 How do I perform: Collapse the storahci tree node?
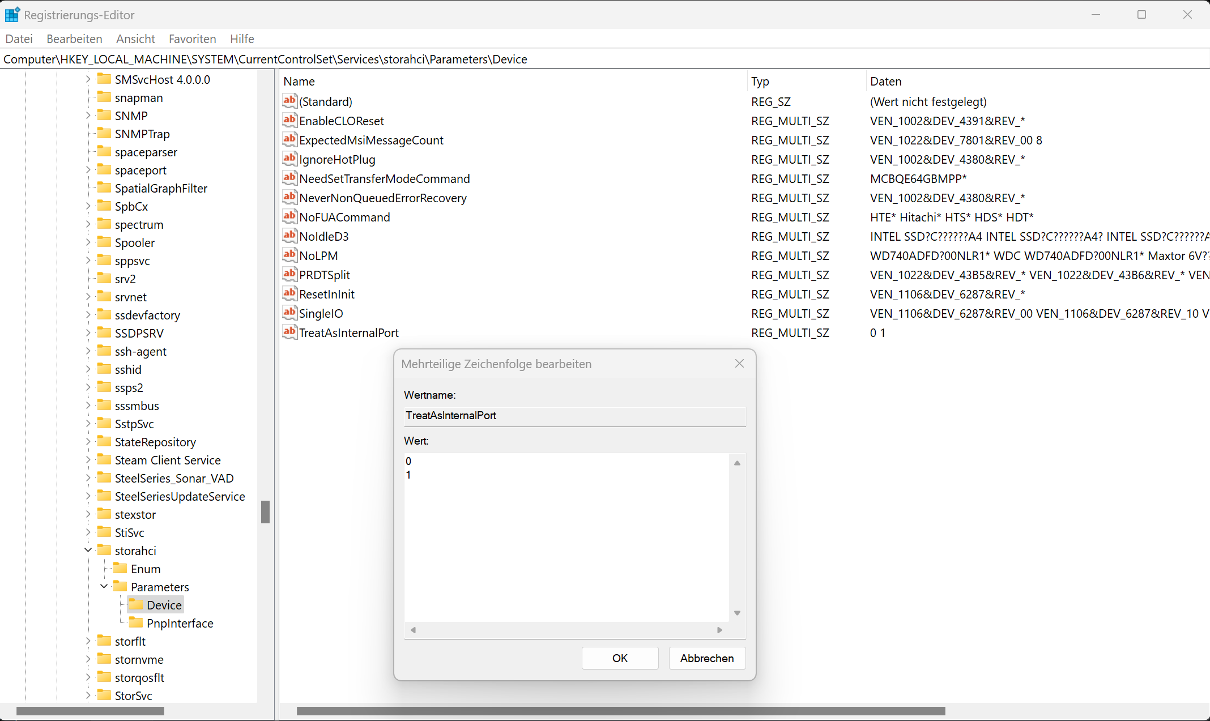88,550
